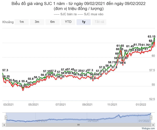The width and height of the screenshot is (157, 130).
Task: Click the 61.55 November spike label
Action: [x=120, y=46]
